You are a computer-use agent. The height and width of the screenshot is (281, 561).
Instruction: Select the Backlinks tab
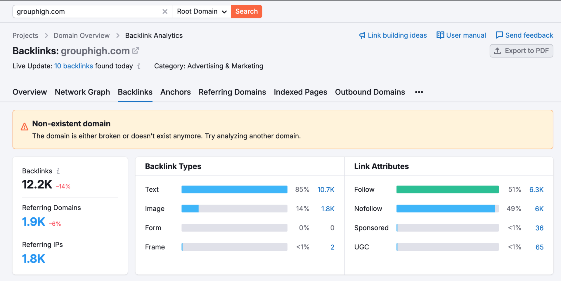point(135,92)
